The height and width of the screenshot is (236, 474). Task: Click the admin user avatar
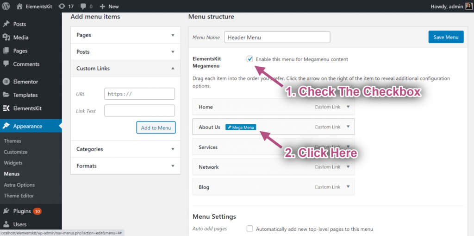point(468,6)
